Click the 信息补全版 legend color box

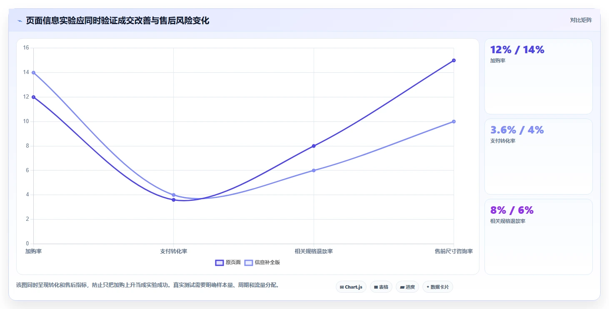tap(249, 262)
